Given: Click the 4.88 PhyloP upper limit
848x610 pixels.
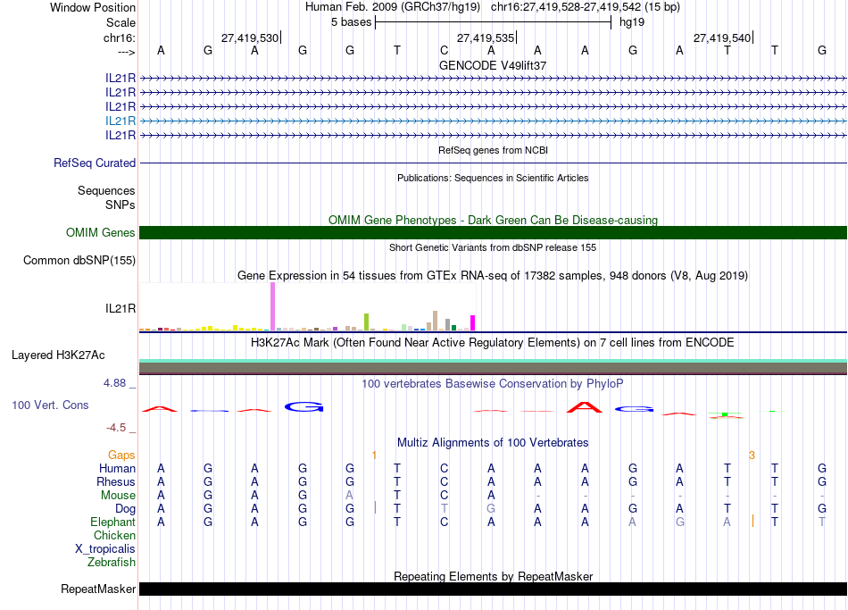Looking at the screenshot, I should [114, 383].
